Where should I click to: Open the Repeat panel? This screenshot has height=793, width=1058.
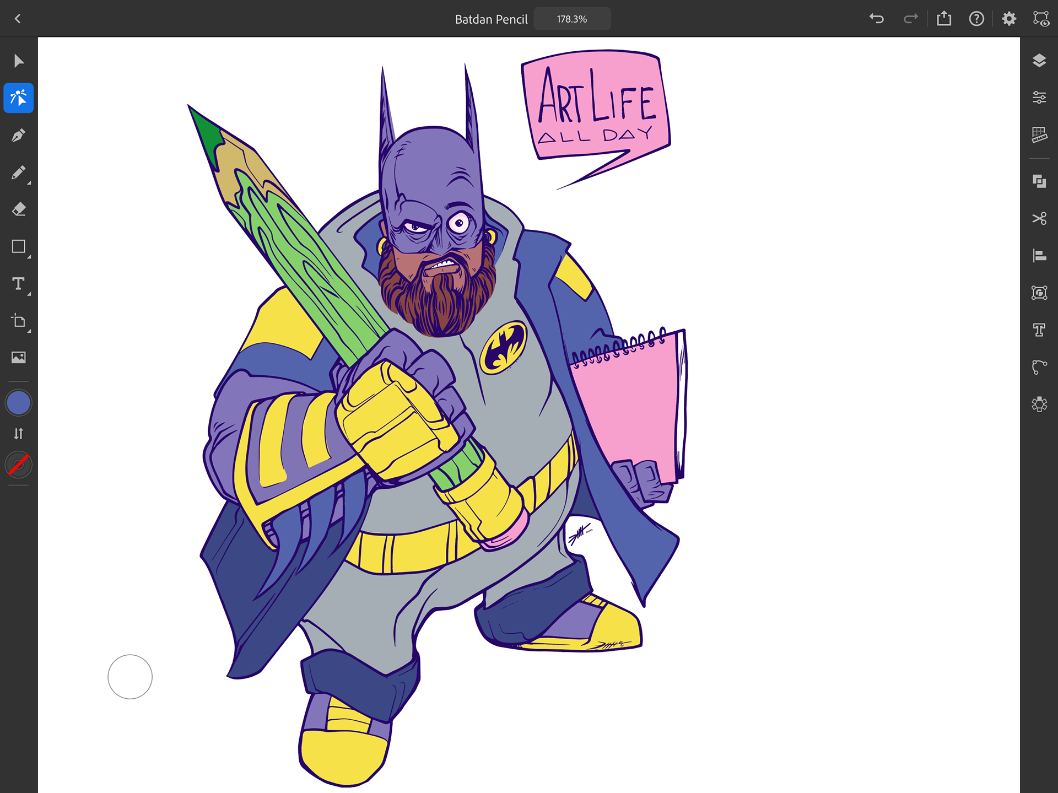[1039, 404]
